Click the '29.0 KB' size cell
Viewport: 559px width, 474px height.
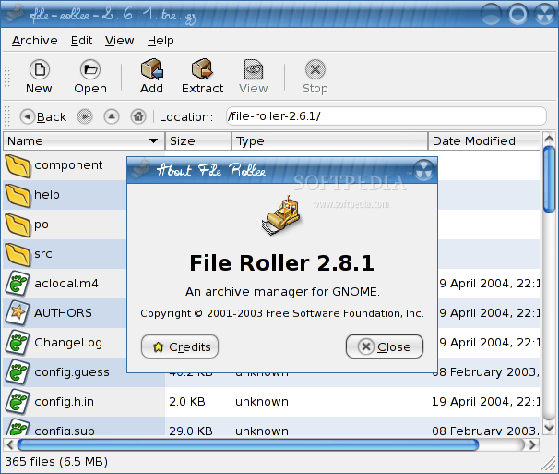click(191, 431)
